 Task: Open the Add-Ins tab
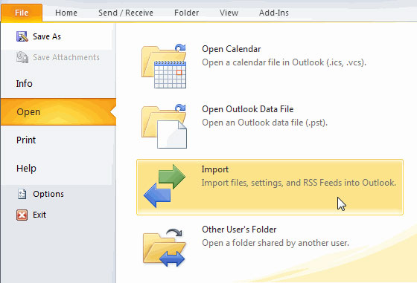(x=274, y=13)
